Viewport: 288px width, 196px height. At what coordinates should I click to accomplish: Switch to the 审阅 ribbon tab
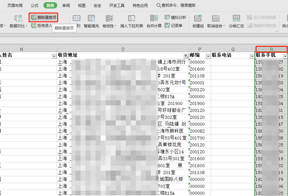tap(66, 5)
